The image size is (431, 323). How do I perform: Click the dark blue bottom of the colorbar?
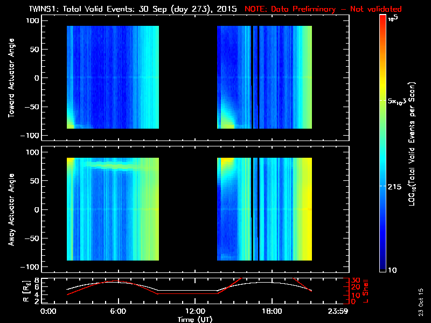(383, 264)
